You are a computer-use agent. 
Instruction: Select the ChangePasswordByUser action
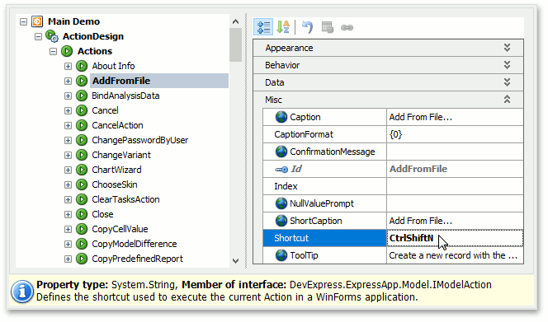[x=139, y=140]
